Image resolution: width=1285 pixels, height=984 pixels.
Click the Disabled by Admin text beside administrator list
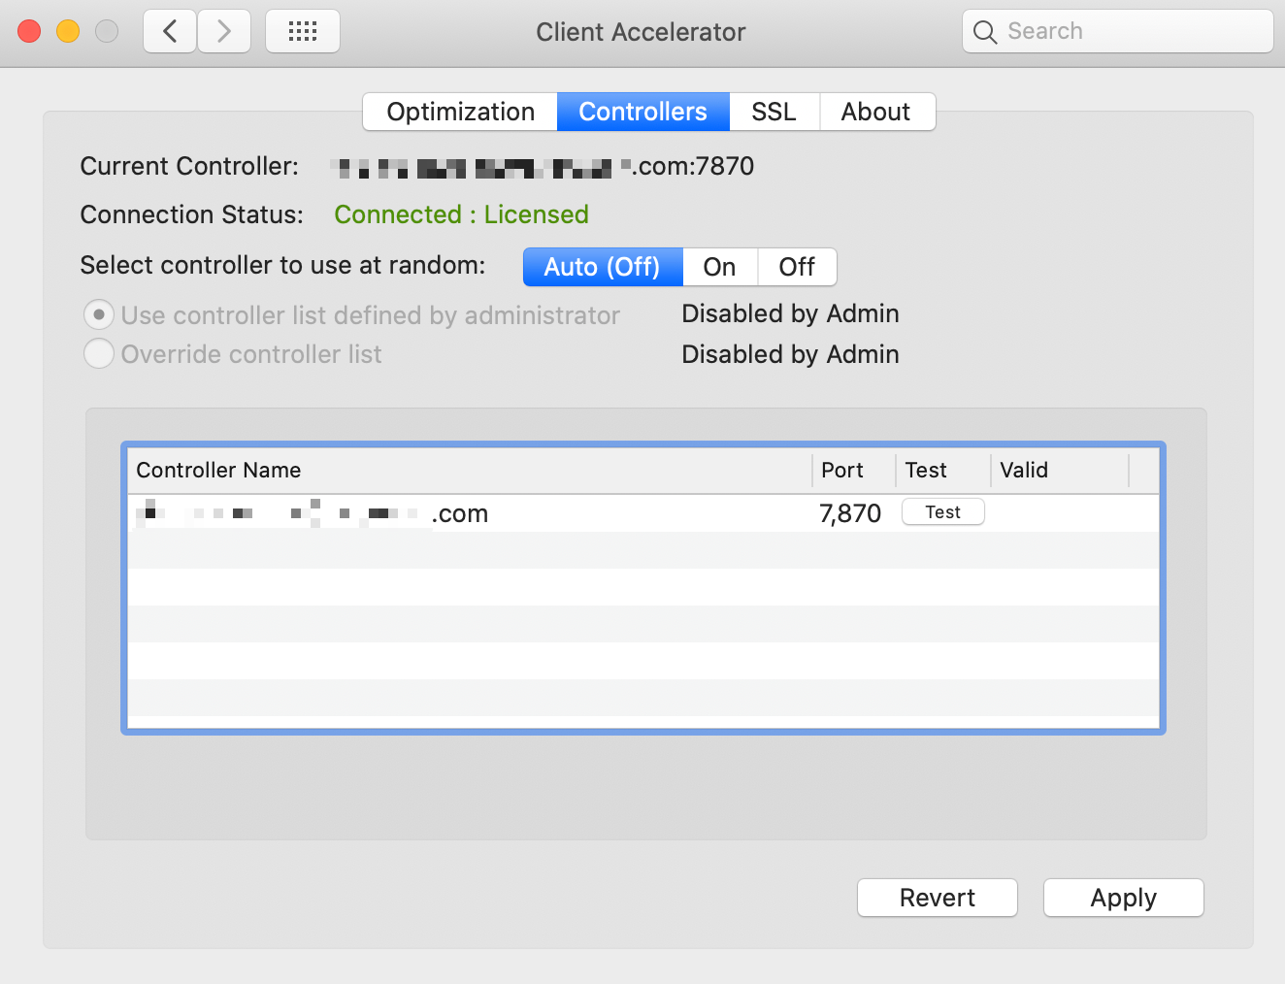[x=791, y=313]
